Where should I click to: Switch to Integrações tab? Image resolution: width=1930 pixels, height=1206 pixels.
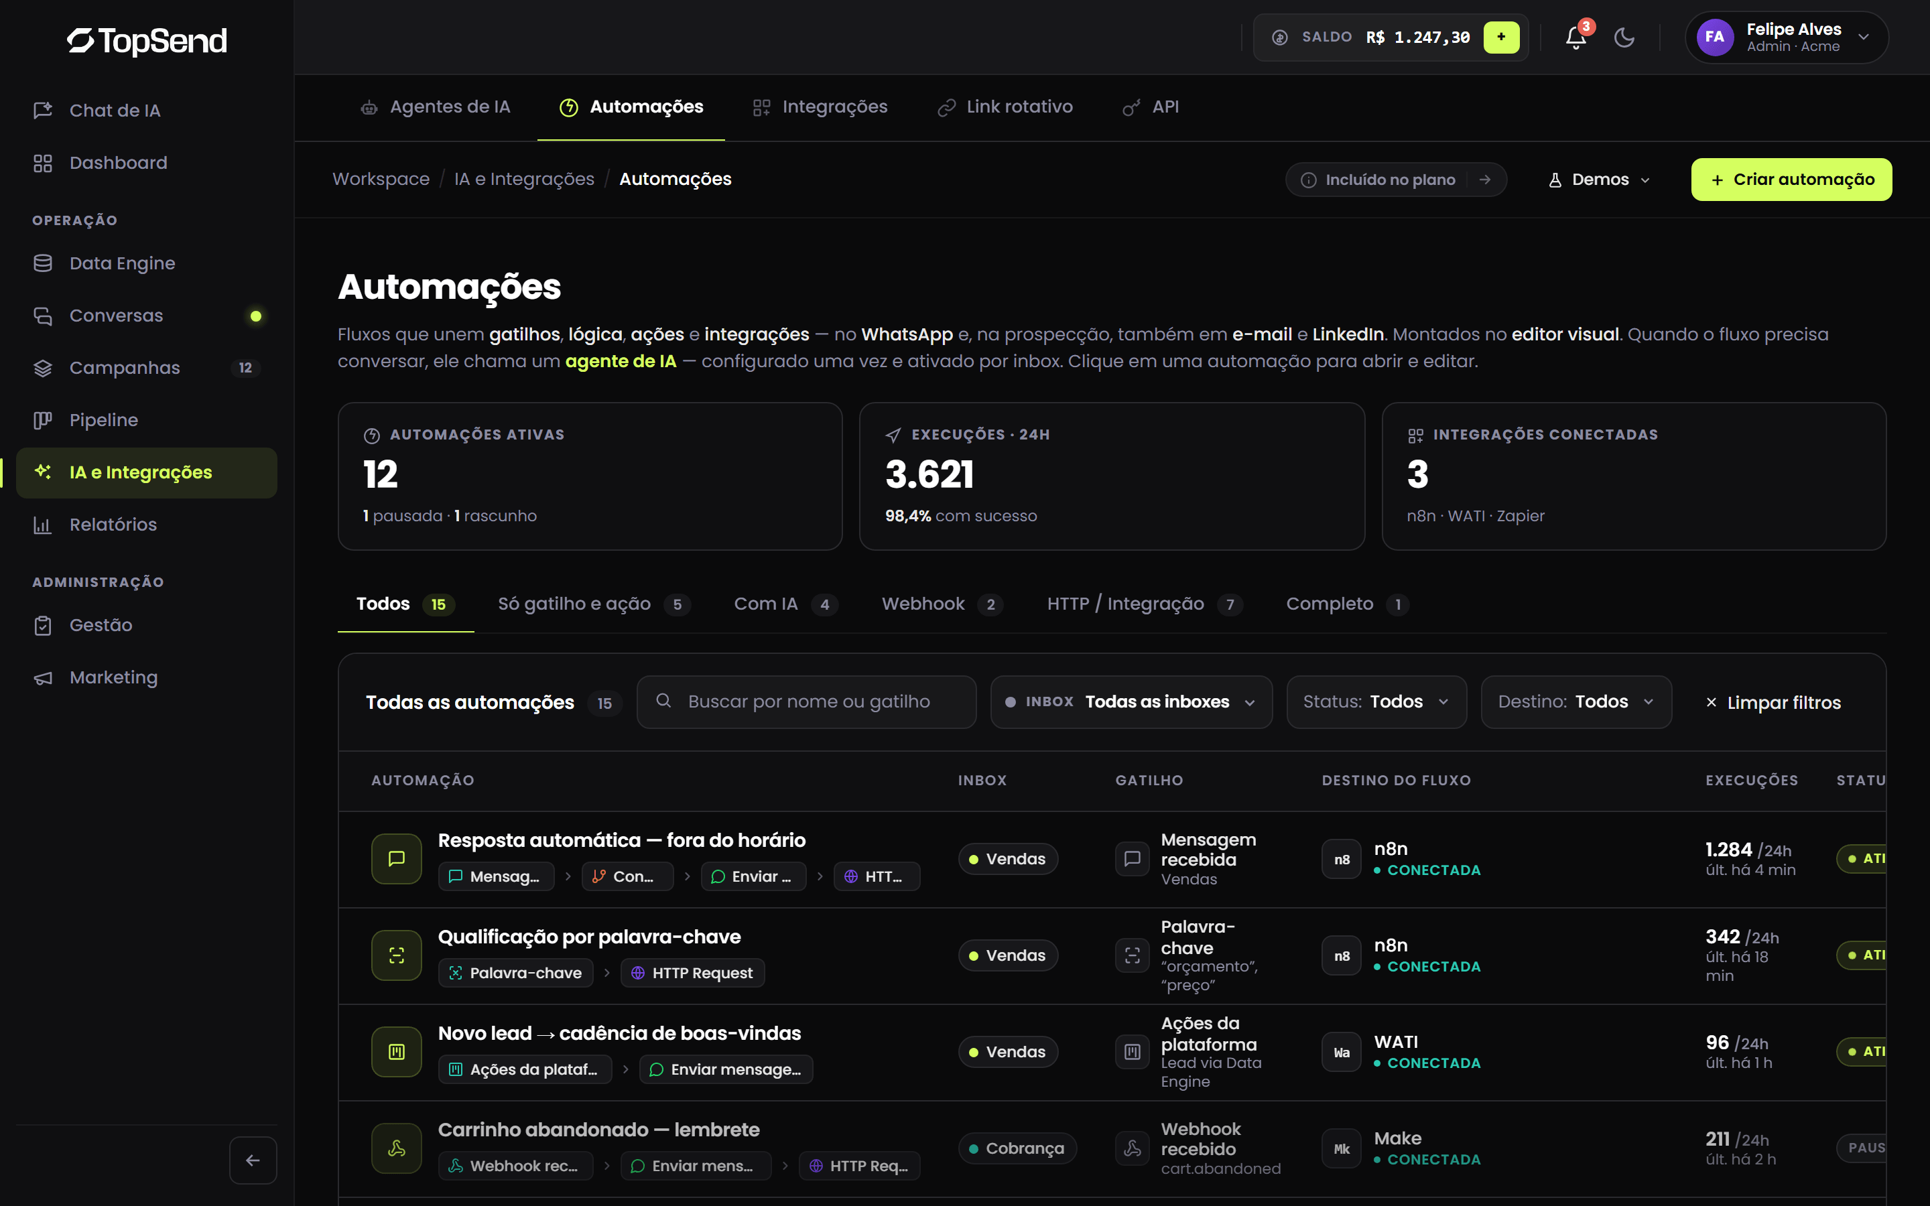click(820, 107)
